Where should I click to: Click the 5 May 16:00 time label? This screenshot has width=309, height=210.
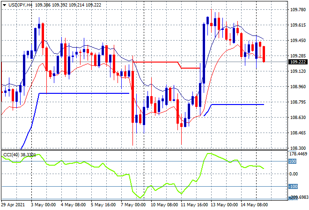click(x=103, y=205)
